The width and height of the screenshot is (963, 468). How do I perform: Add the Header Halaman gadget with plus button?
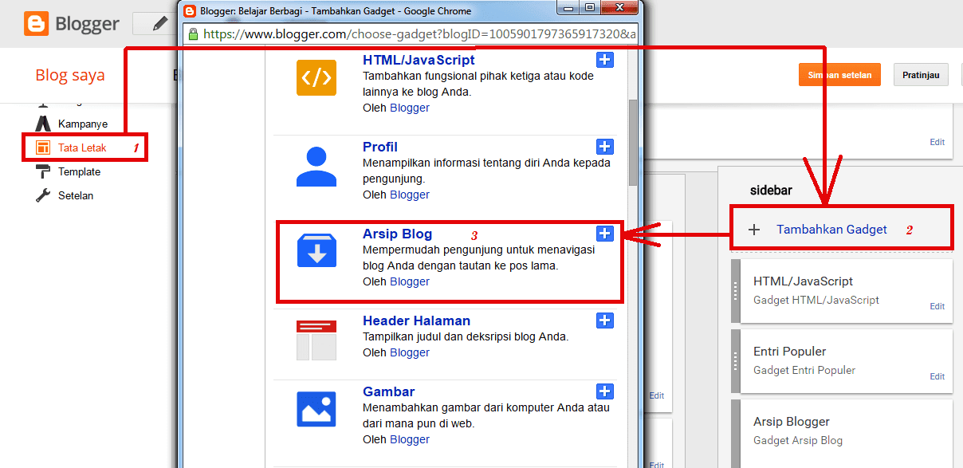605,321
